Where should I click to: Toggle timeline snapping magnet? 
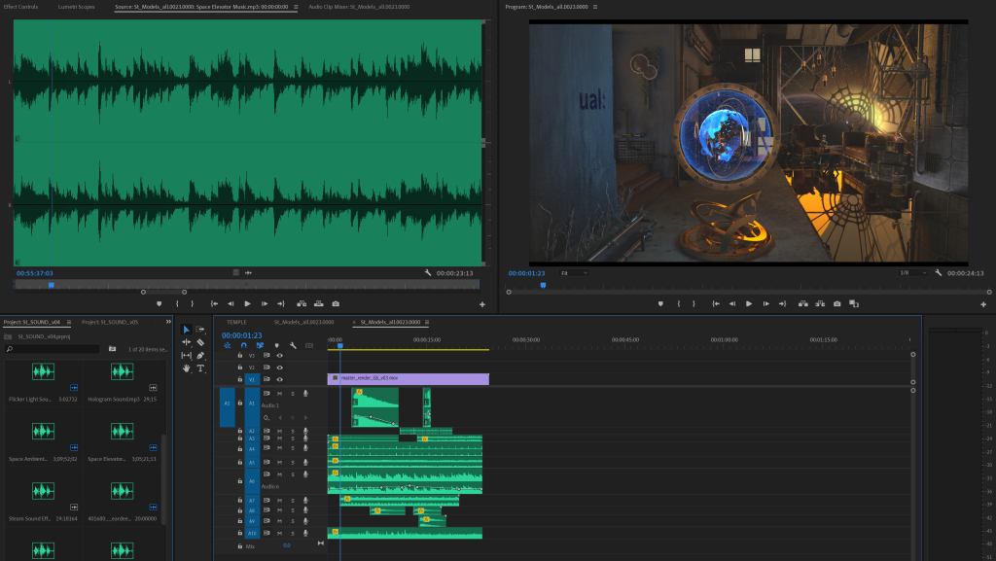point(243,346)
